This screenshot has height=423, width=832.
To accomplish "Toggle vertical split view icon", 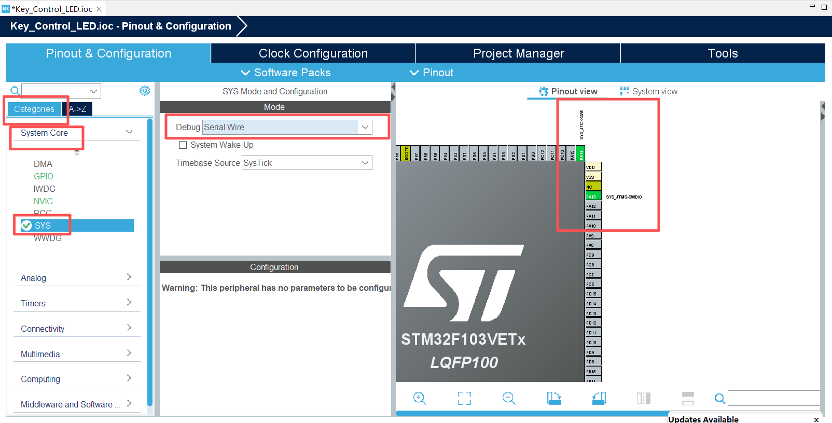I will 644,398.
